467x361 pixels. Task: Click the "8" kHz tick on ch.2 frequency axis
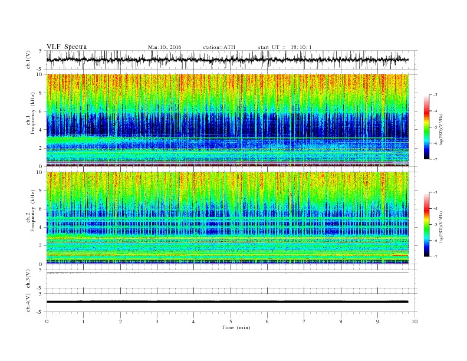[x=41, y=191]
